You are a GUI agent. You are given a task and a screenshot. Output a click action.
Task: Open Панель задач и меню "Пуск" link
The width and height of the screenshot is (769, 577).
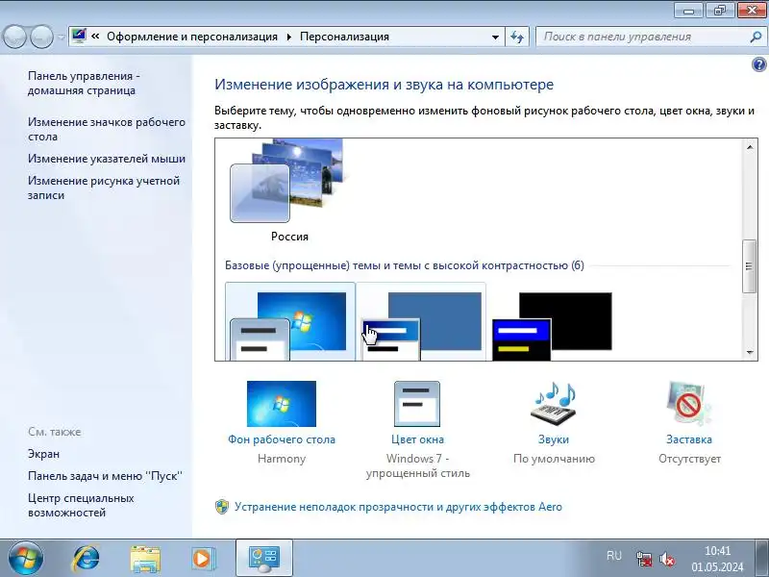point(105,475)
